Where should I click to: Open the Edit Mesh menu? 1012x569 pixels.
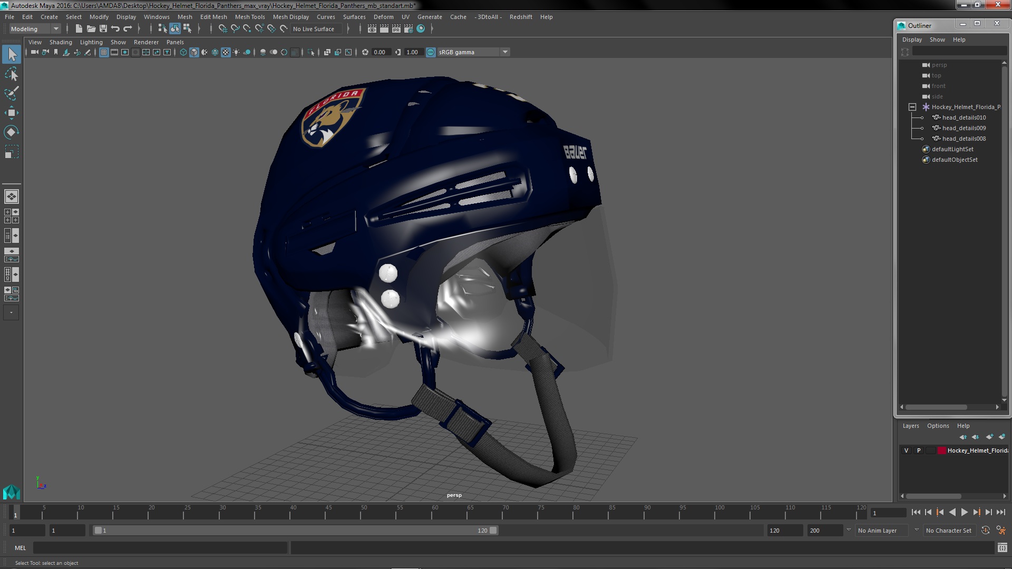click(x=213, y=17)
